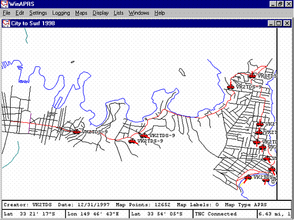Minimize the City to Surf 1998 window
This screenshot has width=294, height=220.
(271, 23)
